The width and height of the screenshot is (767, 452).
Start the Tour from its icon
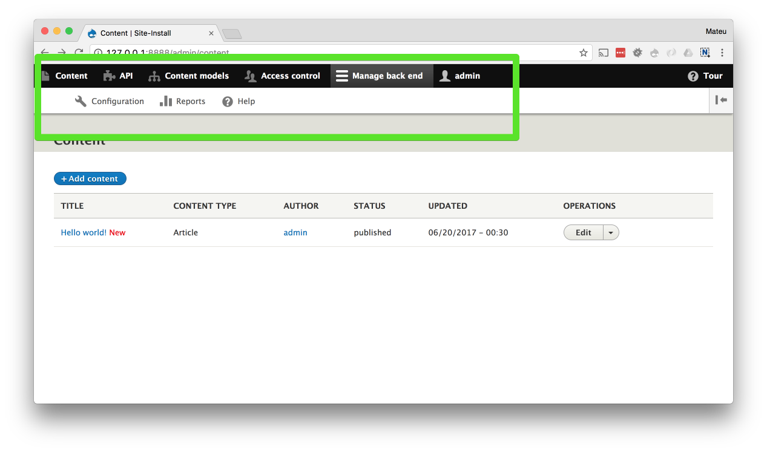click(x=694, y=76)
